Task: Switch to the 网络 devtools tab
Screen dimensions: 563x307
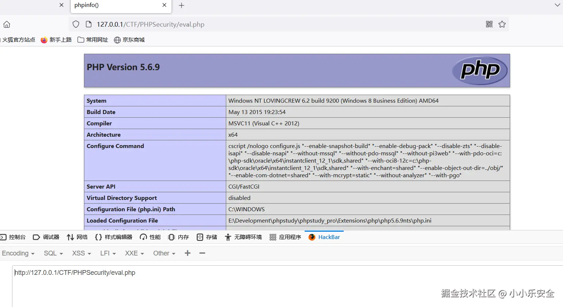Action: point(77,237)
